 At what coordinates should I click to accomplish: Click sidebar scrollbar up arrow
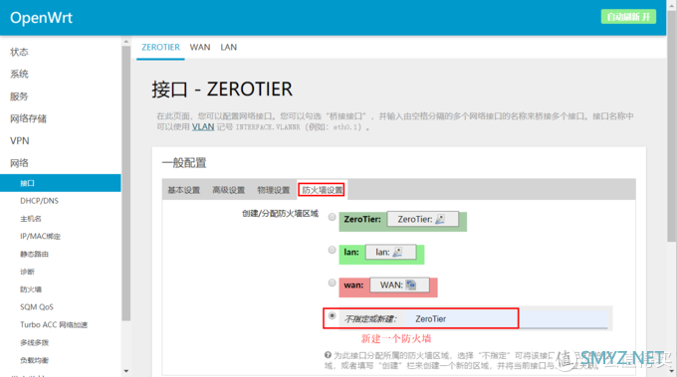pyautogui.click(x=126, y=42)
